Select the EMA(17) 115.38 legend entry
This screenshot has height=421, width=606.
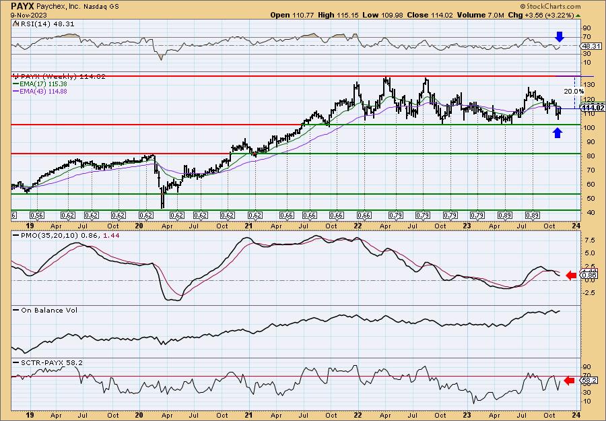click(x=42, y=84)
